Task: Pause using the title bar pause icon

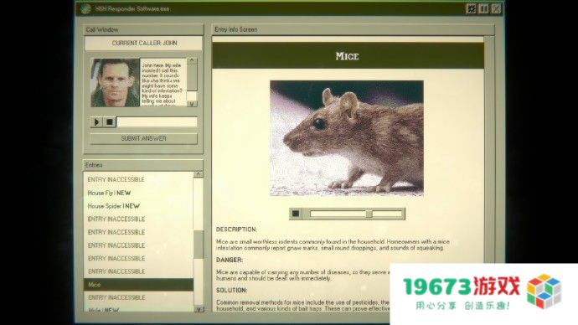Action: click(x=483, y=8)
